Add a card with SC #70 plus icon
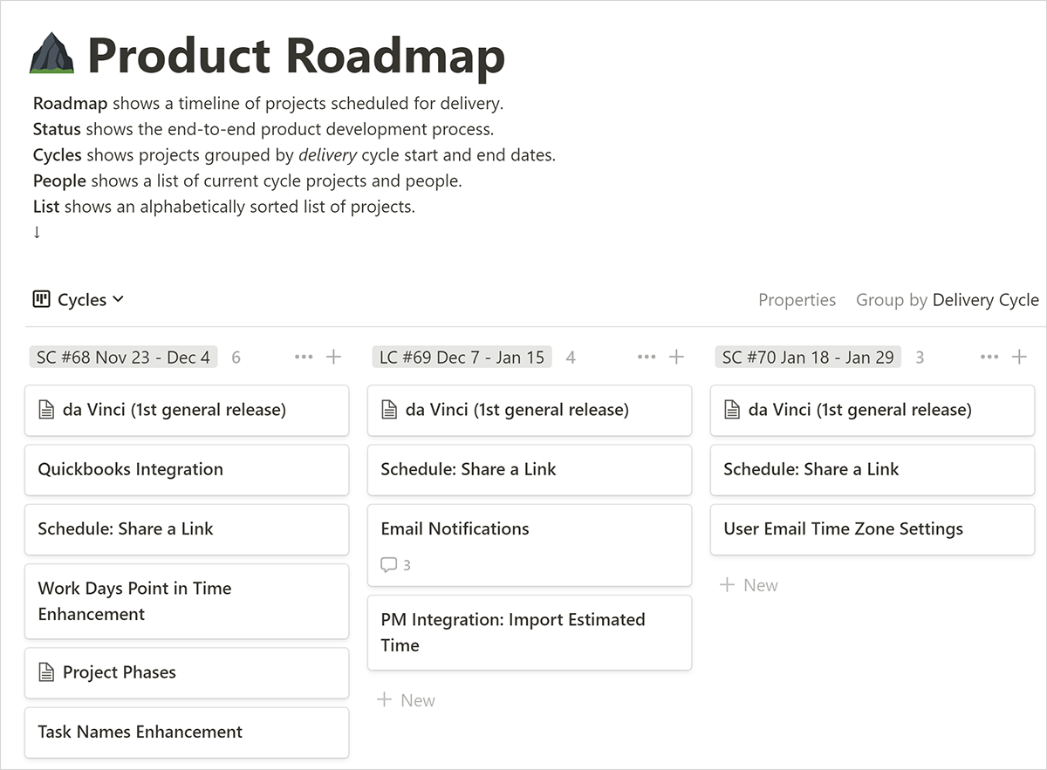 [1019, 357]
